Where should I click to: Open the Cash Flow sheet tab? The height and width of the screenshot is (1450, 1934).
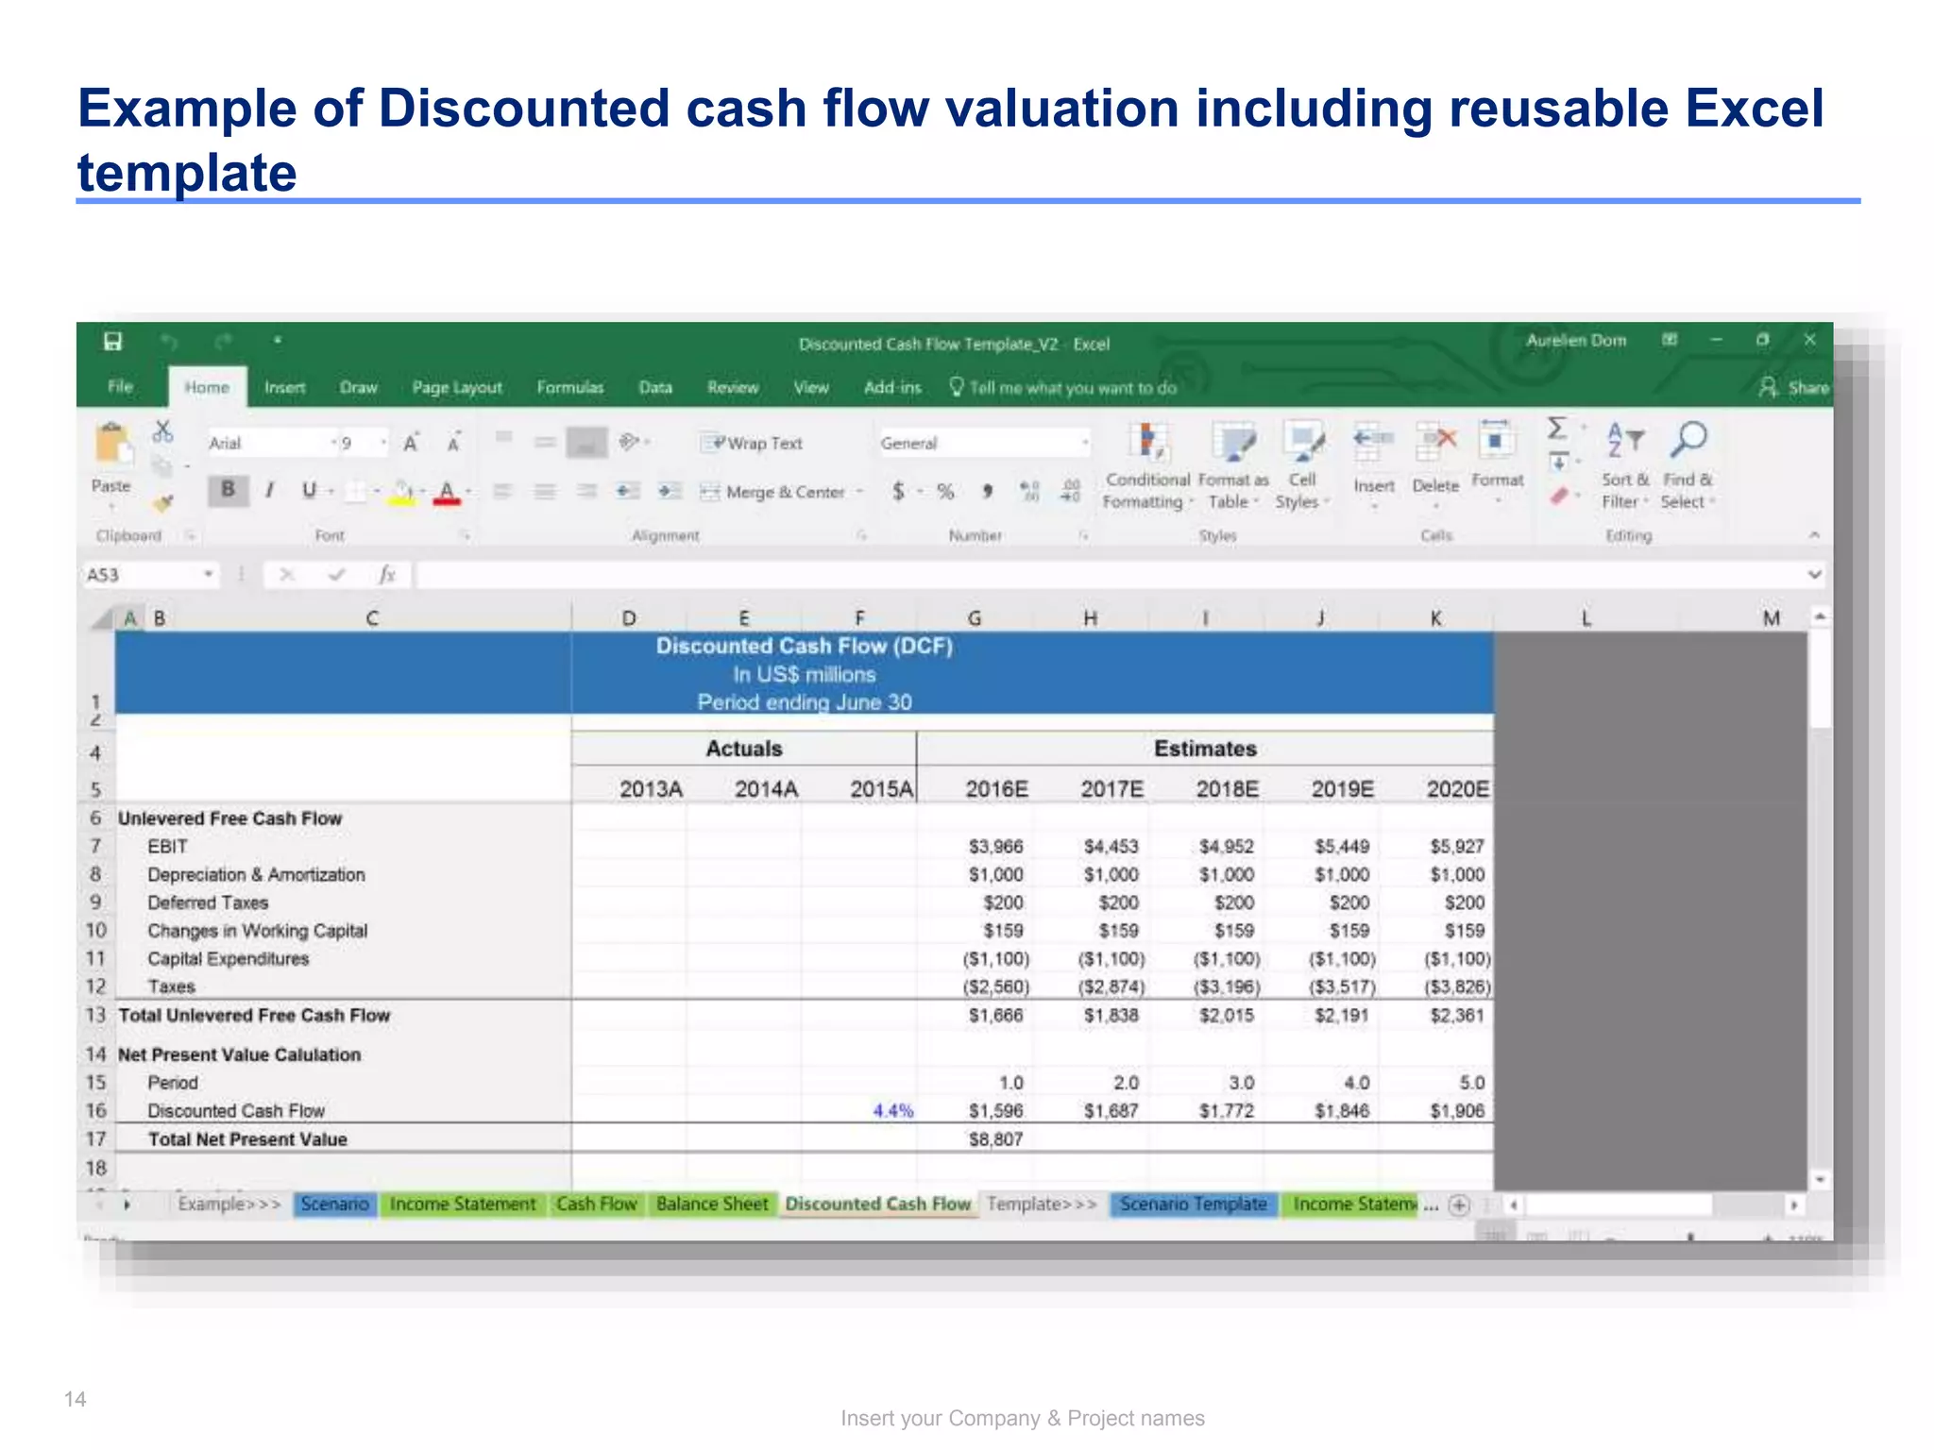click(x=597, y=1205)
